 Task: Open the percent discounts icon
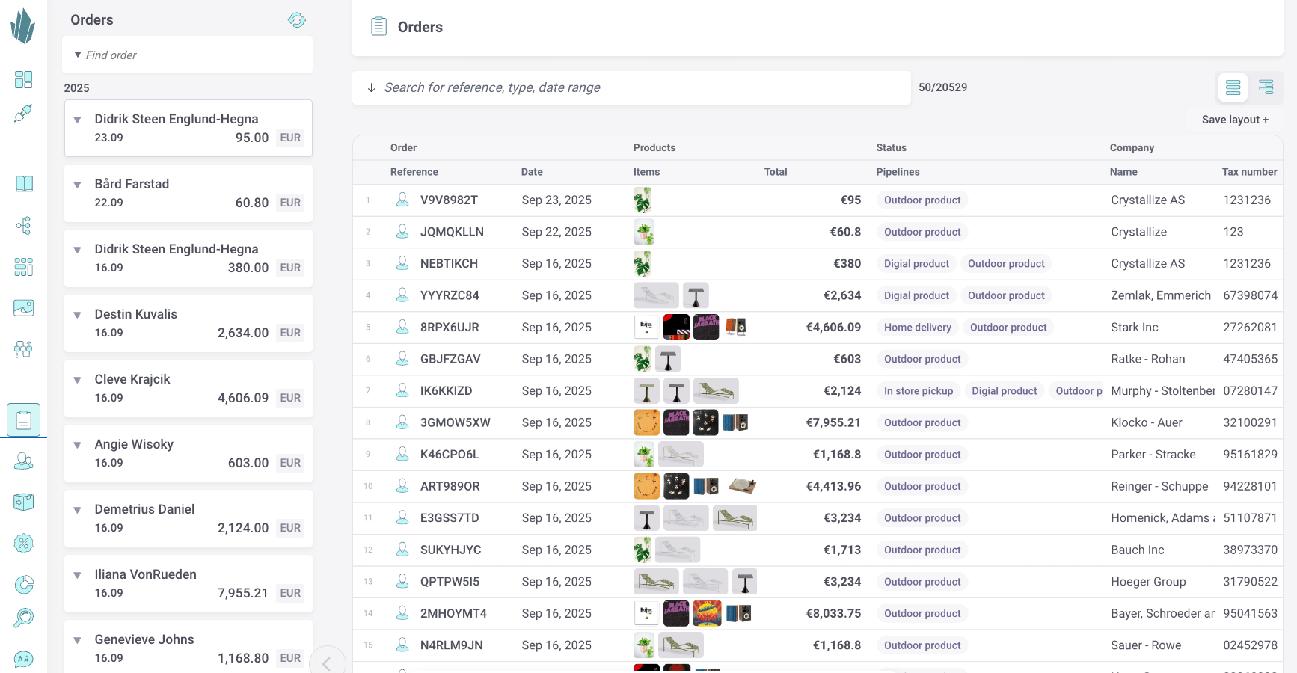[x=24, y=544]
